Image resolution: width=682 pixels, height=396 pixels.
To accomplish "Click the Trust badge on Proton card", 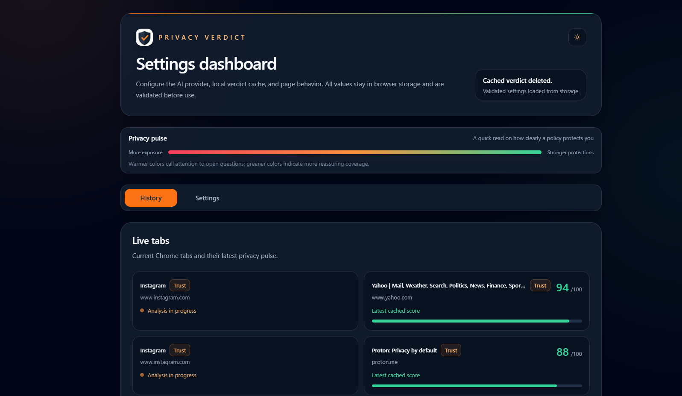I will point(451,350).
